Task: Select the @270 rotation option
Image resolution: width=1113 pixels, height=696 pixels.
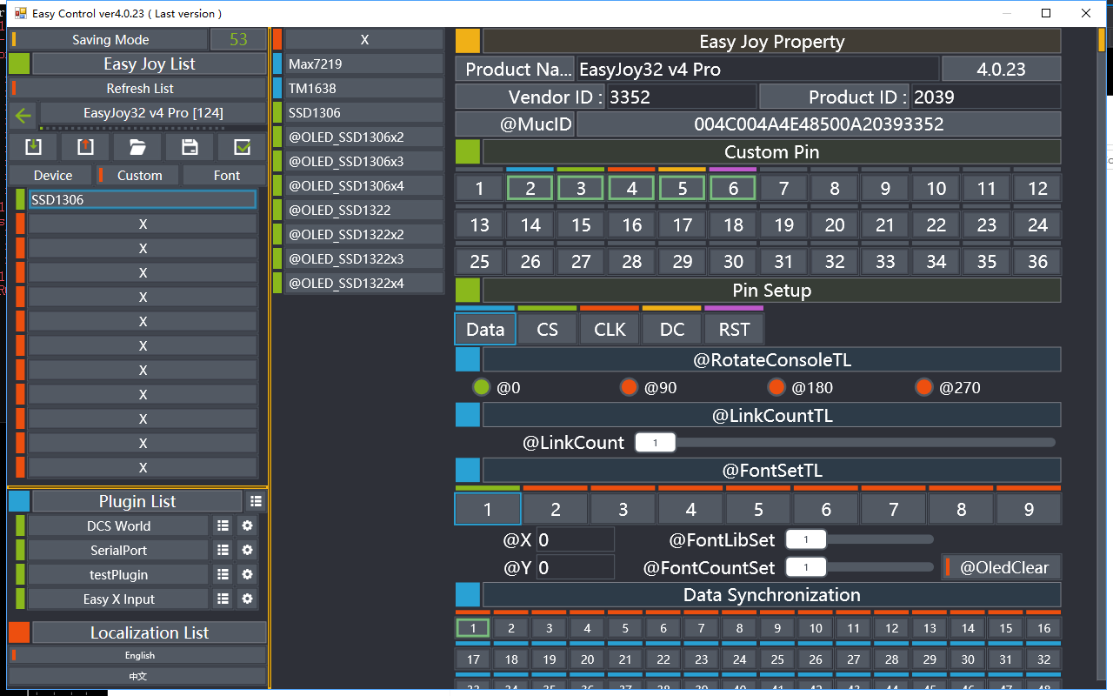Action: point(924,387)
